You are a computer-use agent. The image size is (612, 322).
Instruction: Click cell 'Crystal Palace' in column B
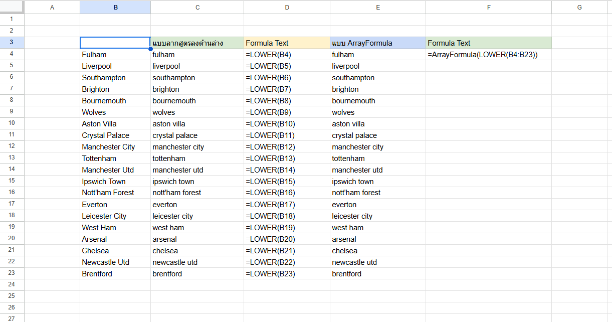pos(115,135)
